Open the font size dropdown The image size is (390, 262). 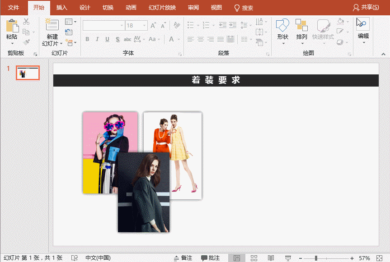coord(145,26)
